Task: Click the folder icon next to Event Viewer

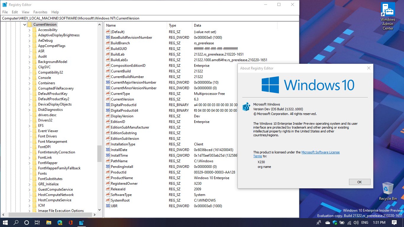Action: tap(34, 131)
